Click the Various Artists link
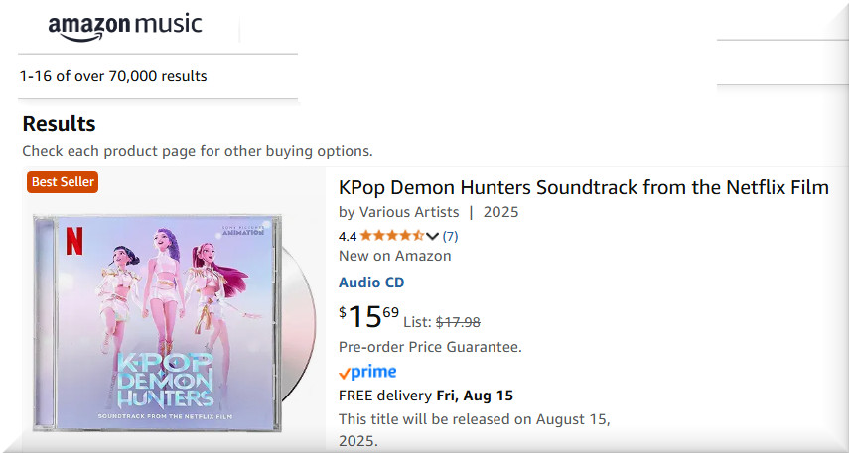 point(409,212)
